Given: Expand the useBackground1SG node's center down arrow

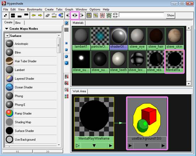Looking at the screenshot, I should point(147,146).
